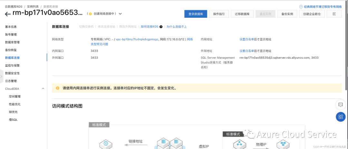Click 实例列表 breadcrumb
The image size is (348, 149).
click(x=33, y=7)
